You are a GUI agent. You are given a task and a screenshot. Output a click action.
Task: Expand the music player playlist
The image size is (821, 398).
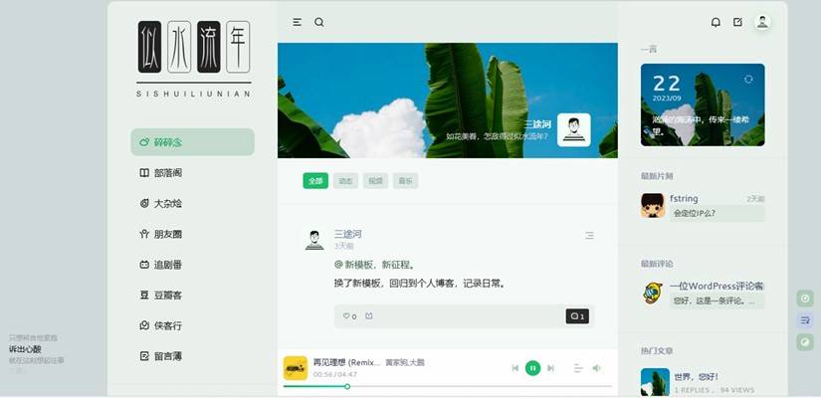tap(577, 368)
